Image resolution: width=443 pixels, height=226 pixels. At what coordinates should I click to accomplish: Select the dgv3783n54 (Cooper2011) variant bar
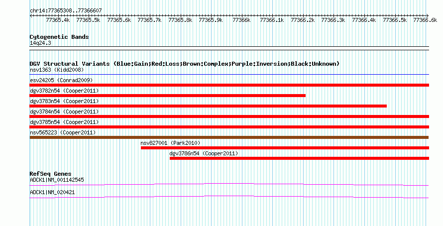click(x=208, y=106)
